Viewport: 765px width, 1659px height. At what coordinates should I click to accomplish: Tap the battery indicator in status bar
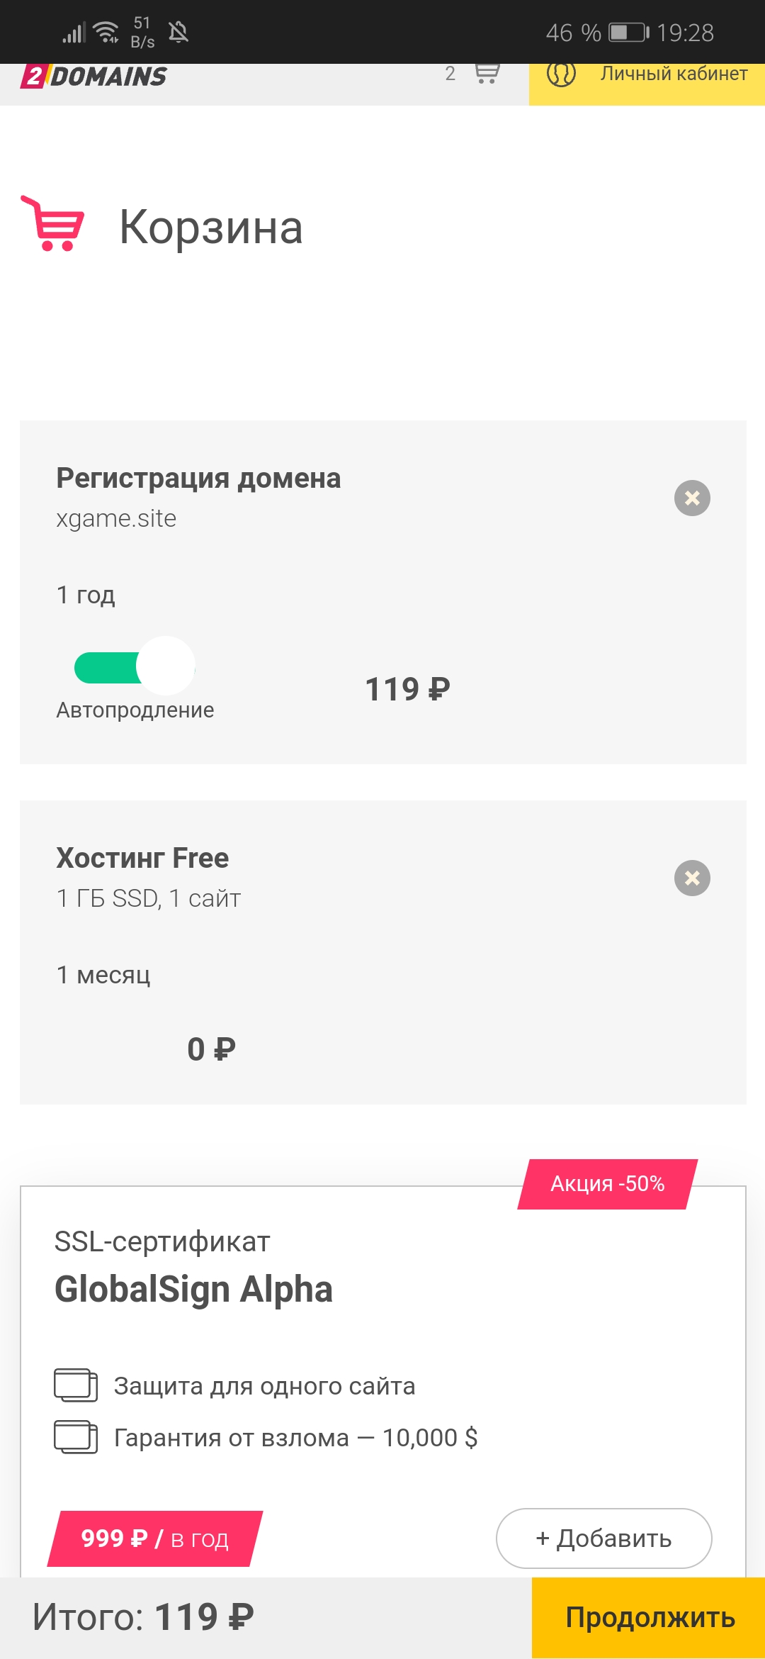(x=629, y=33)
